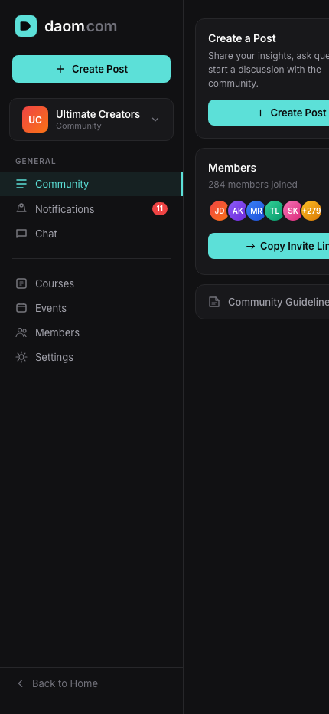Click the TL member avatar
Image resolution: width=329 pixels, height=714 pixels.
[x=275, y=211]
